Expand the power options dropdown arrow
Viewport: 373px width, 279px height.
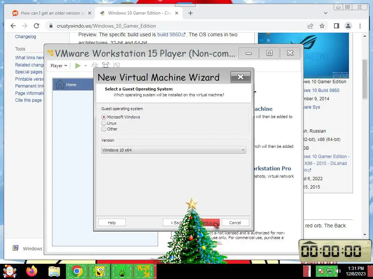pyautogui.click(x=86, y=66)
